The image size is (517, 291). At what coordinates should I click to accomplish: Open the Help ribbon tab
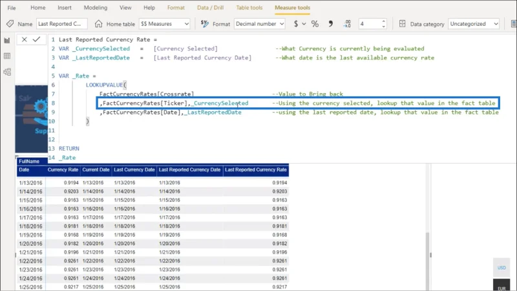149,8
